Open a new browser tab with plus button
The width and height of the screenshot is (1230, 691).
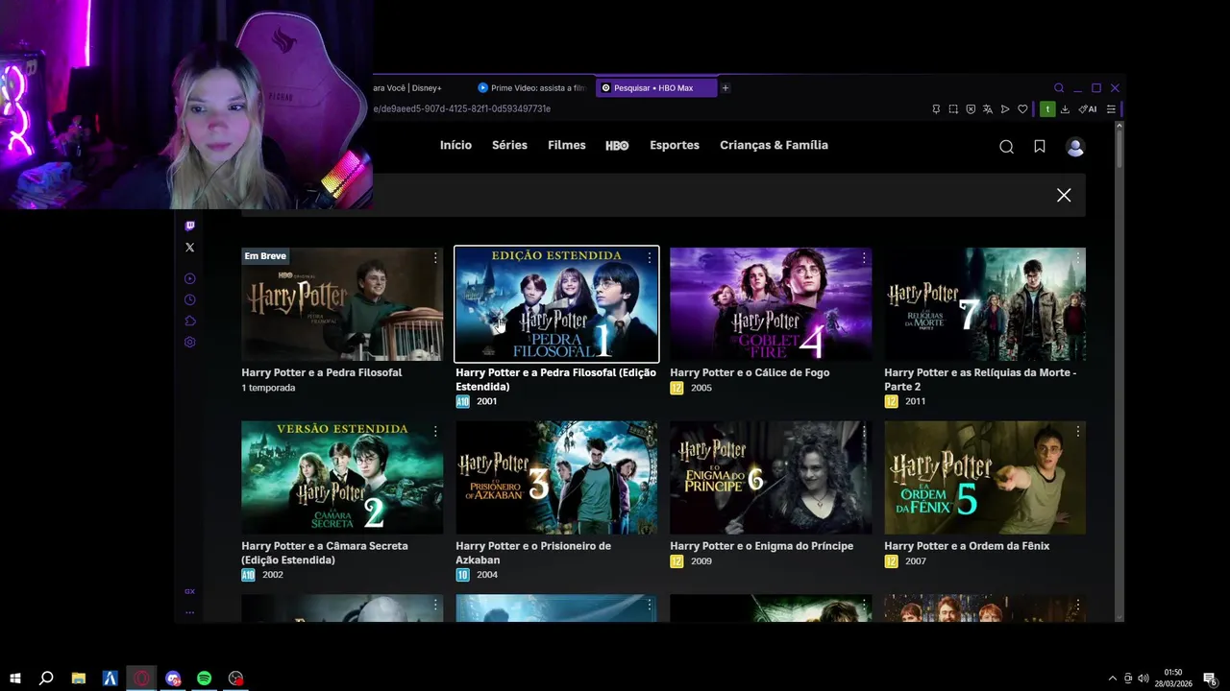(x=726, y=88)
